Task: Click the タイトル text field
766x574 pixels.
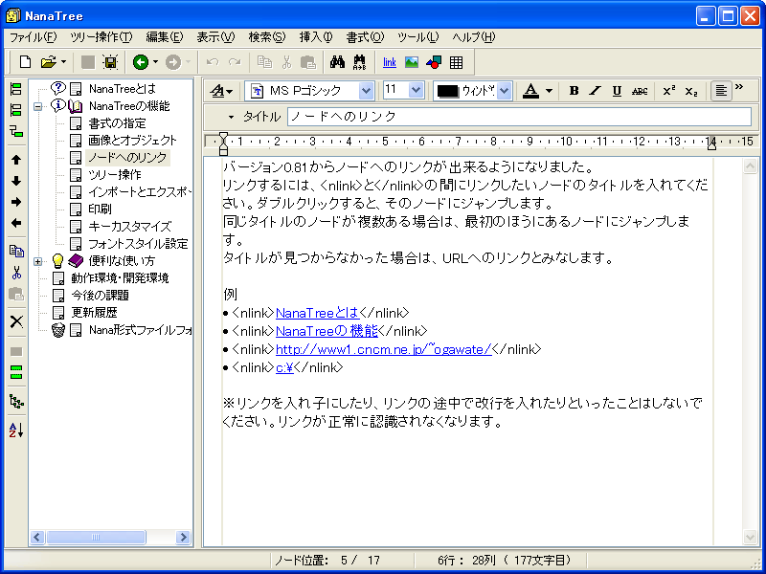Action: pyautogui.click(x=519, y=117)
